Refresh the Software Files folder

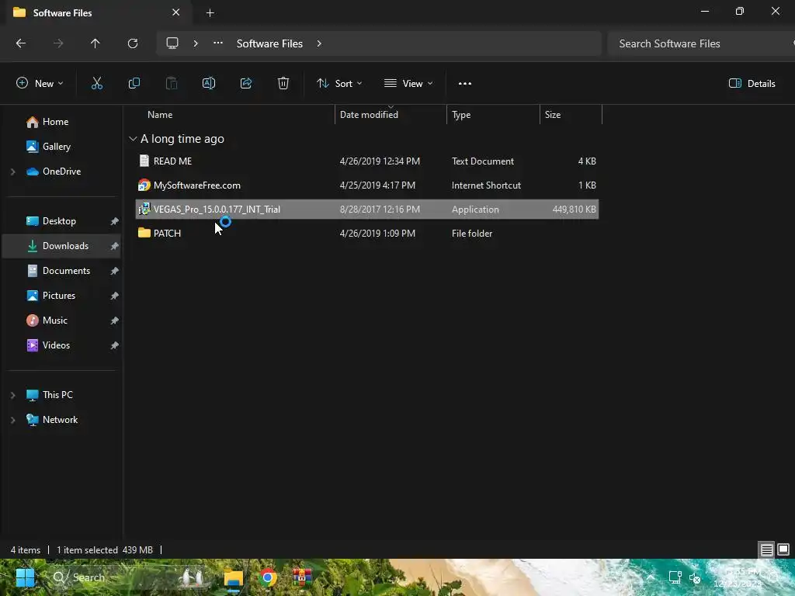[133, 43]
